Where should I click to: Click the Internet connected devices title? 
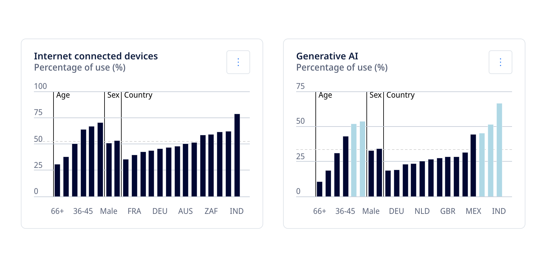coord(96,56)
